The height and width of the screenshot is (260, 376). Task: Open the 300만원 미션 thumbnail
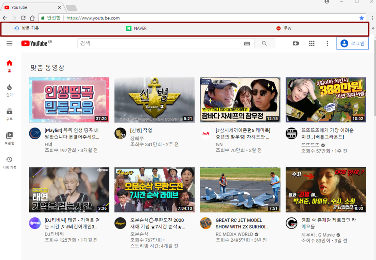(x=326, y=100)
